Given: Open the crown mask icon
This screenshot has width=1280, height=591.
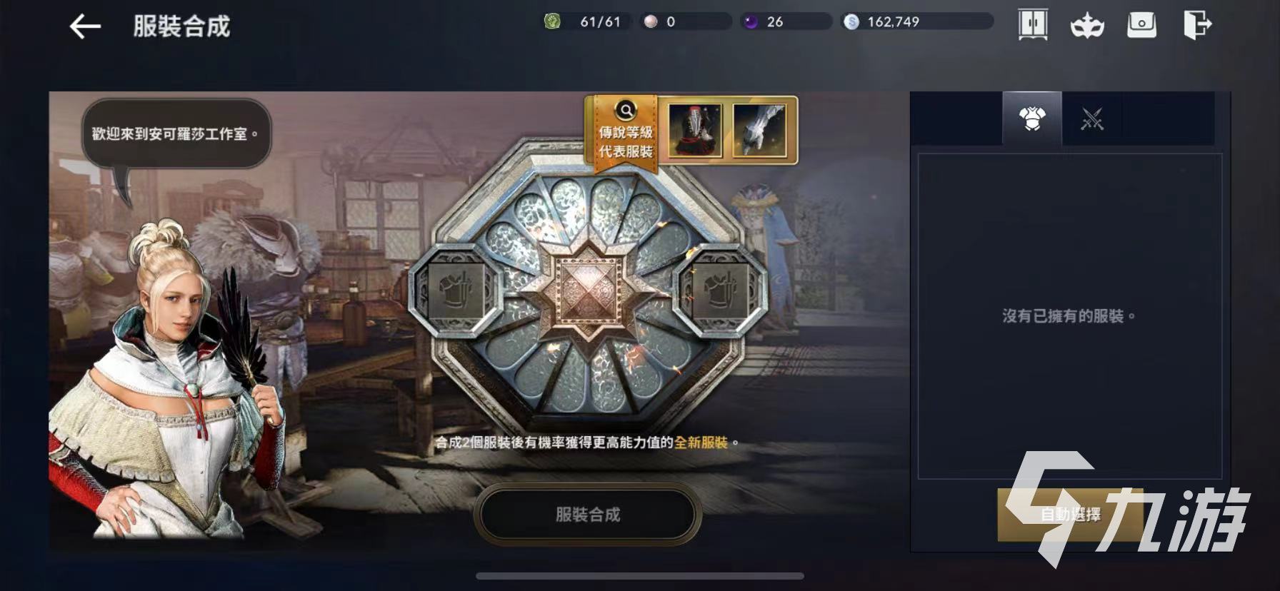Looking at the screenshot, I should (1087, 26).
